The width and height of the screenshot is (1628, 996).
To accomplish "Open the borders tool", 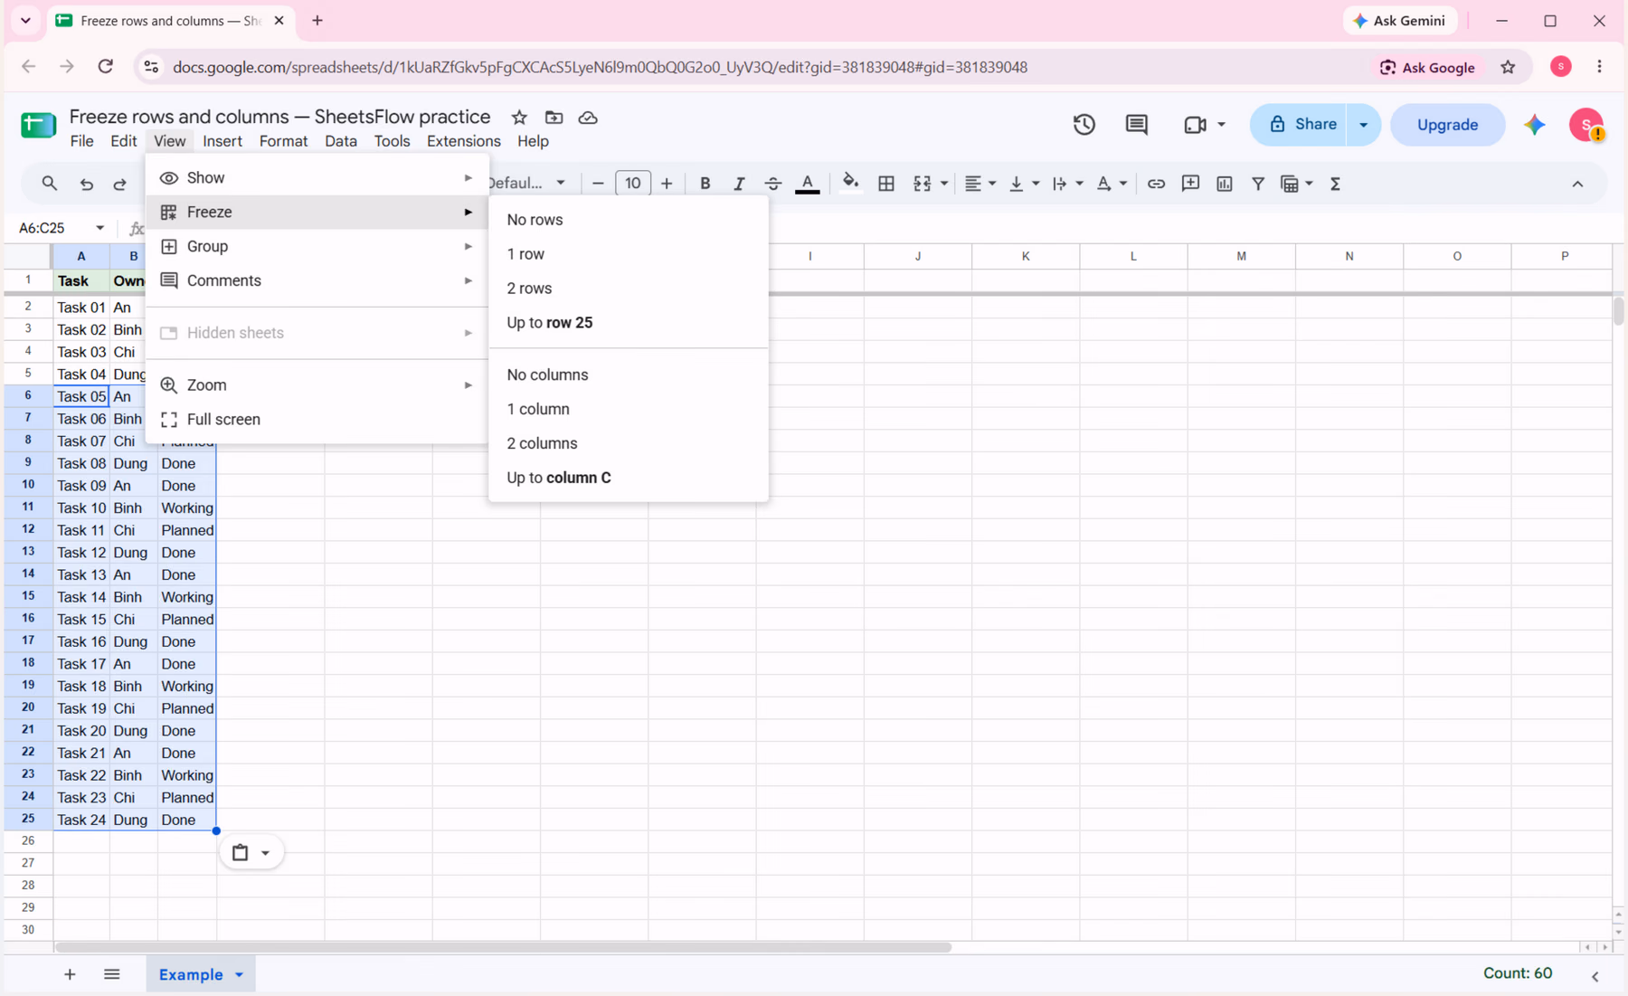I will (x=886, y=184).
